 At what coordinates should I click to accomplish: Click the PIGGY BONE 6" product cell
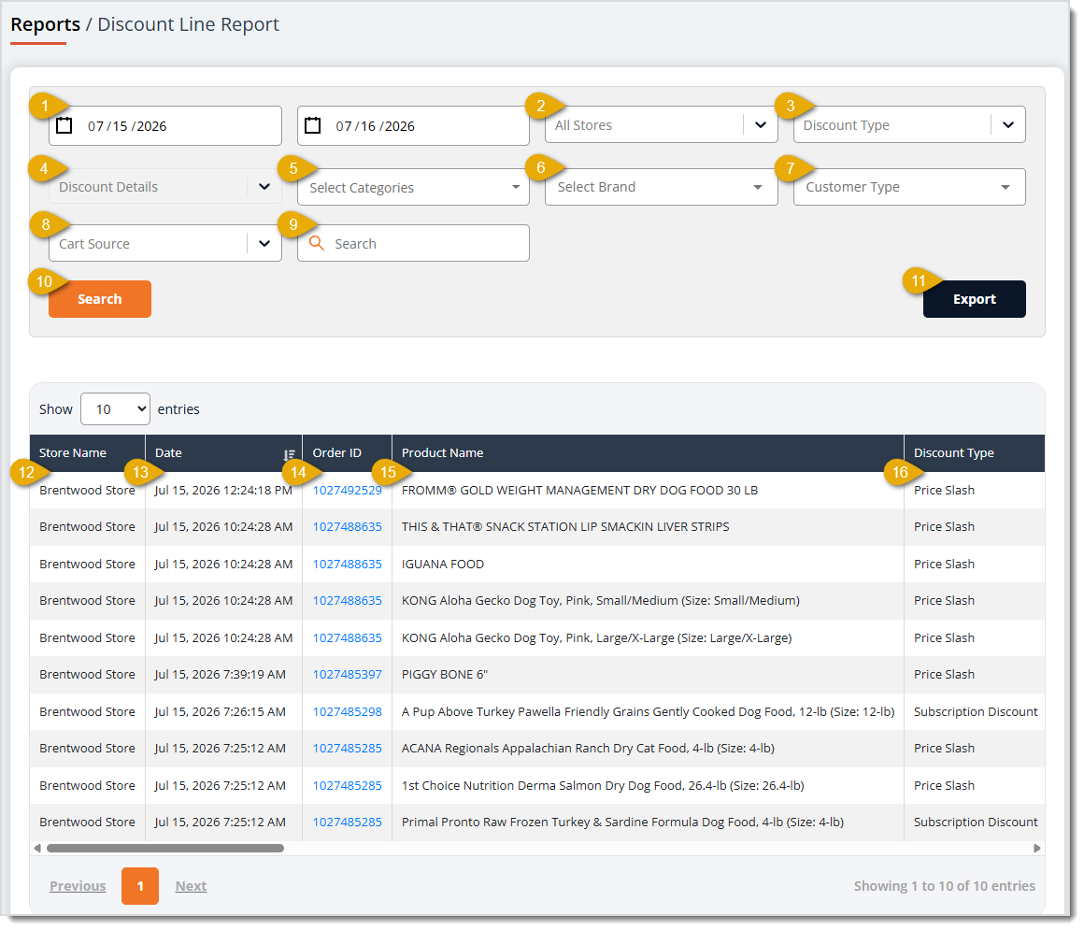648,674
